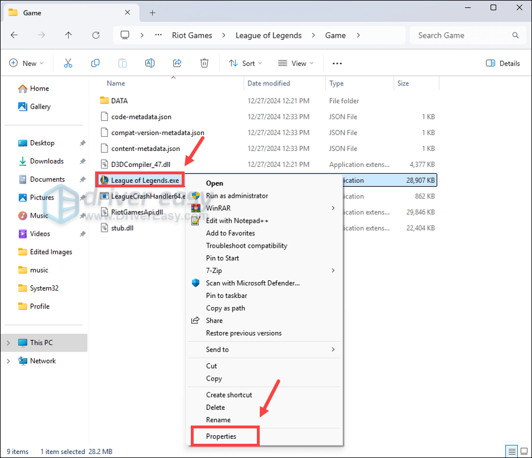Screen dimensions: 532x458
Task: Open the See more three-dots menu
Action: pos(337,63)
